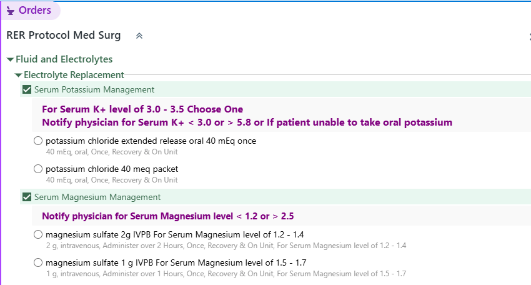Choose magnesium sulfate 2g IVPB radio button
The width and height of the screenshot is (531, 285).
click(x=38, y=234)
